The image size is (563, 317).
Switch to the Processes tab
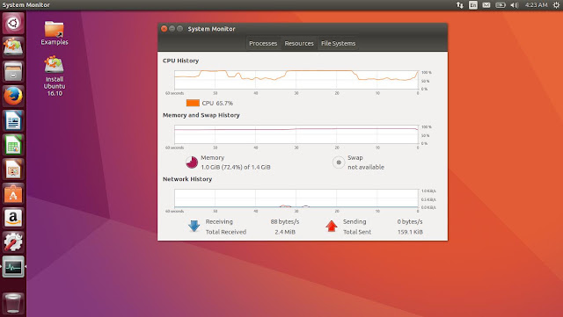[x=263, y=43]
